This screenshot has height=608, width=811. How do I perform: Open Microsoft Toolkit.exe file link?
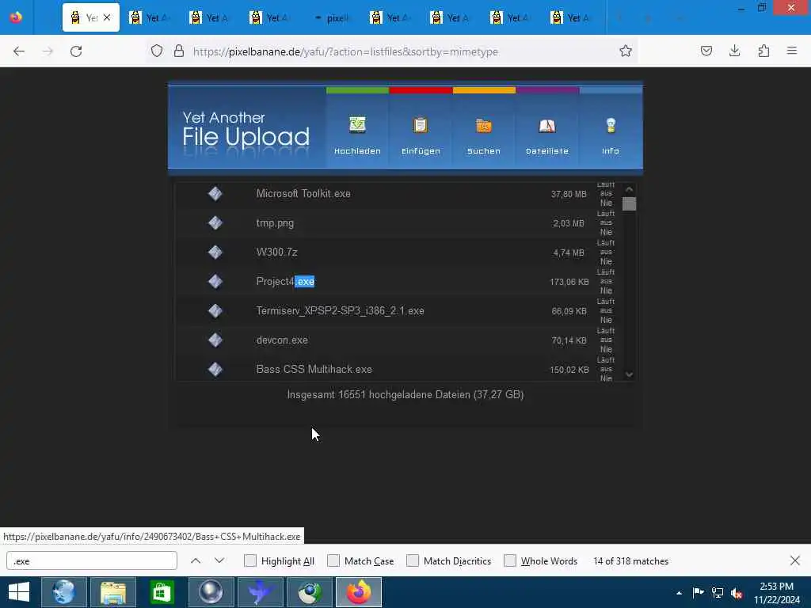303,194
